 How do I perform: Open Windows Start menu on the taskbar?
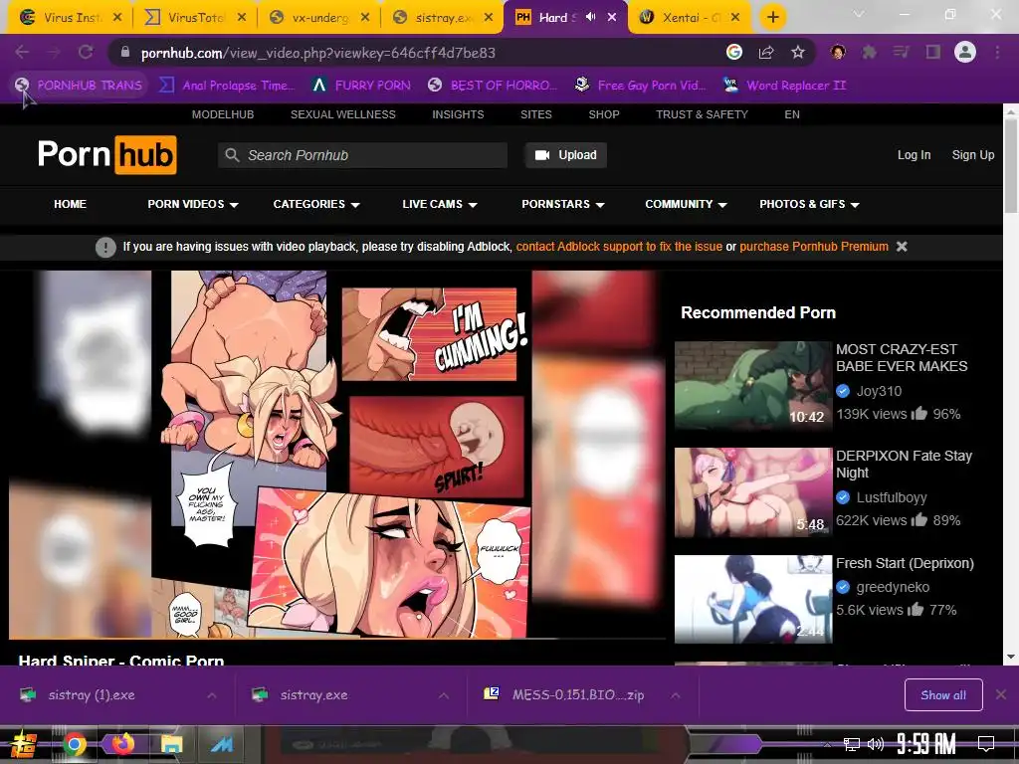point(24,744)
